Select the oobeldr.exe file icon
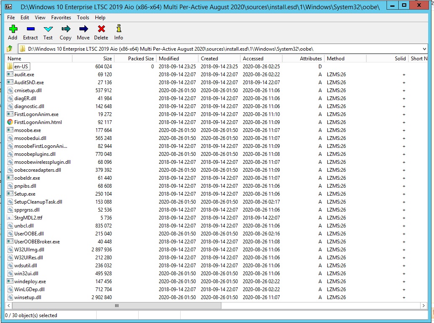 10,178
